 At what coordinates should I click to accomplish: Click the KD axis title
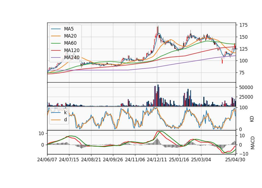click(x=252, y=119)
